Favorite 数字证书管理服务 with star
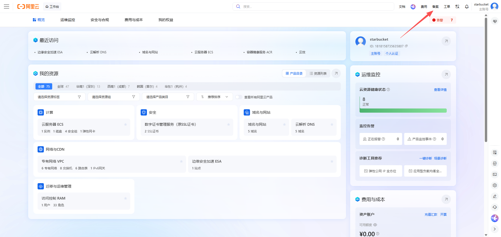Screen dimensions: 501x237 229,124
